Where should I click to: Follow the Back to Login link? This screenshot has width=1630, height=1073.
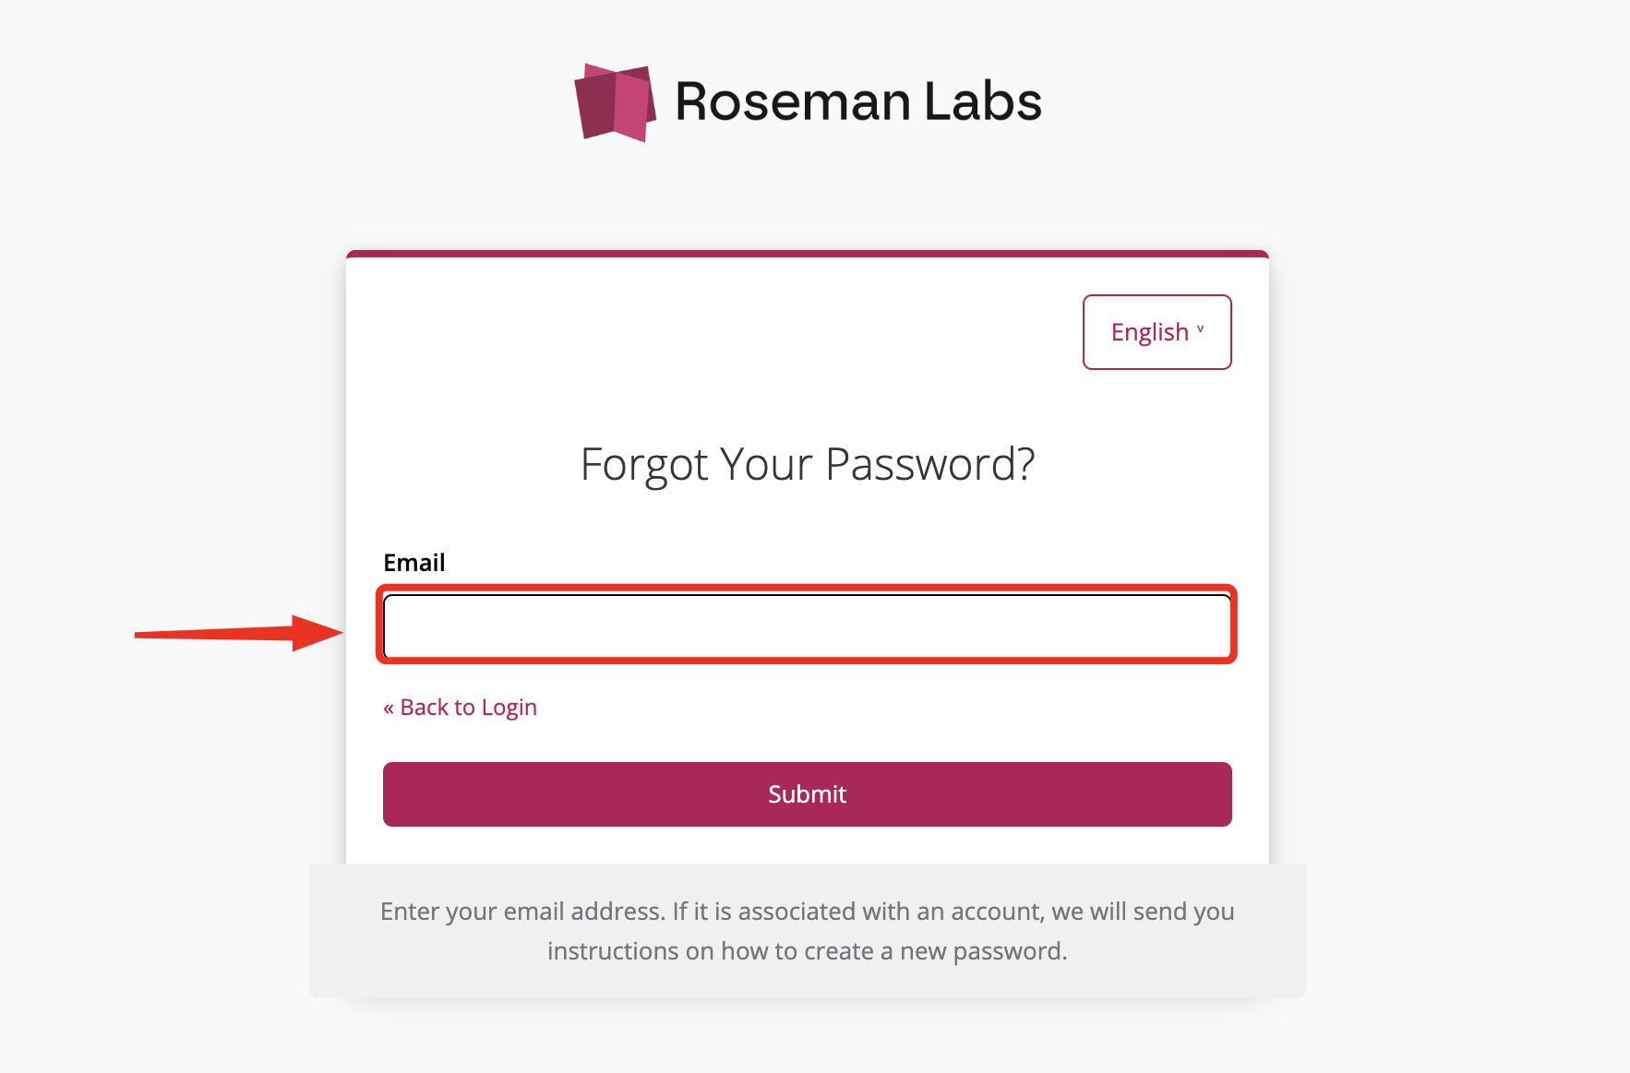[460, 708]
